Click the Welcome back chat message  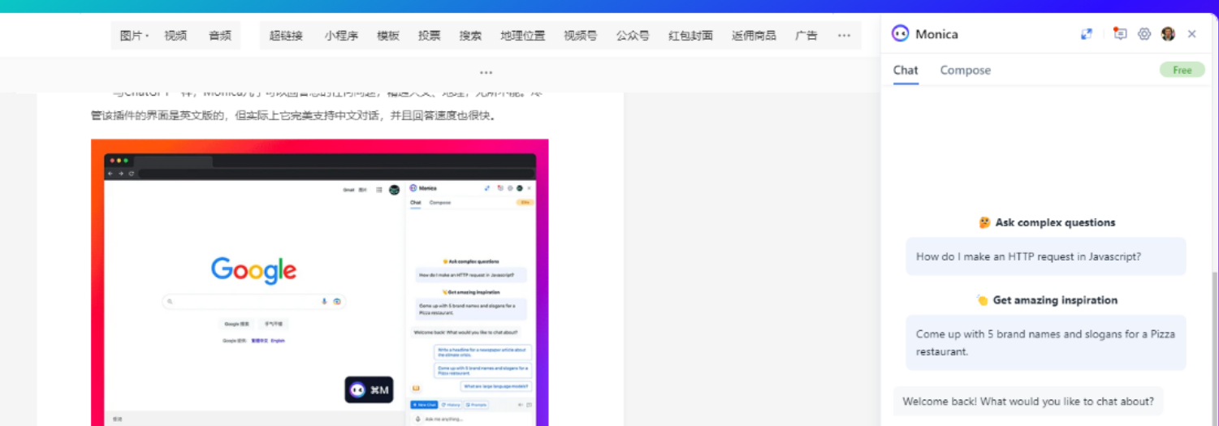1028,401
